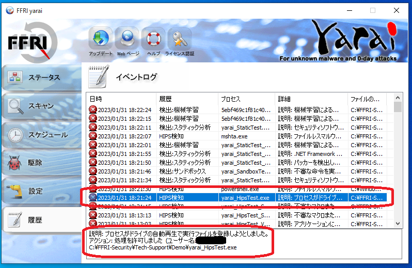412x268 pixels.
Task: Click the 2023/01/31 18:22:11 timestamp
Action: click(x=124, y=128)
